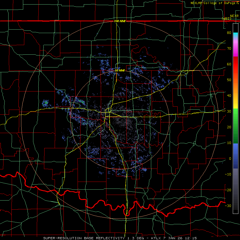Click the 80 value on dBZ scale
The height and width of the screenshot is (240, 240).
(x=229, y=33)
